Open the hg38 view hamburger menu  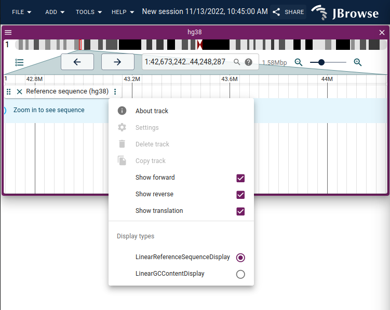(8, 32)
